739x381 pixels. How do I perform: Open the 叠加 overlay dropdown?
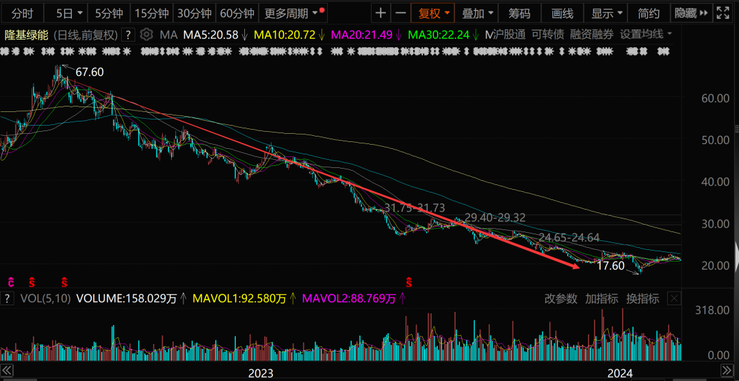pos(477,13)
